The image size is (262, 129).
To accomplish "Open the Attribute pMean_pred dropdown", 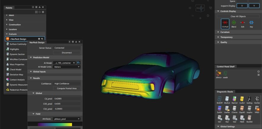I will pos(67,119).
